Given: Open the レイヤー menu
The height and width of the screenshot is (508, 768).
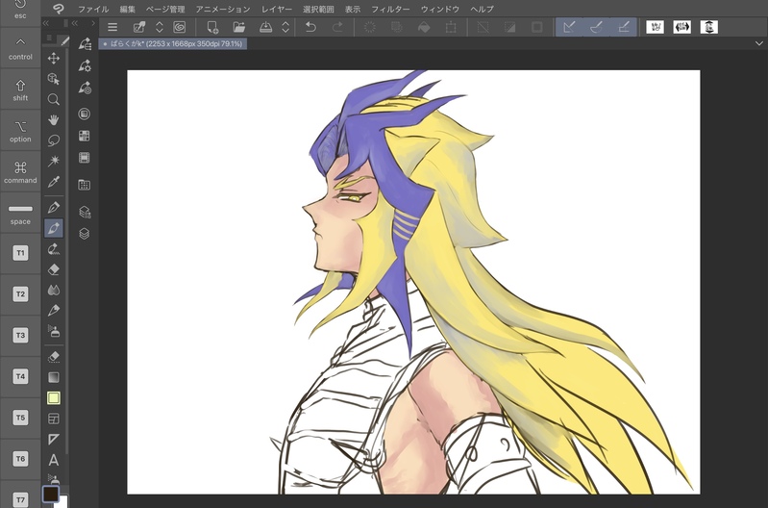Looking at the screenshot, I should click(277, 9).
